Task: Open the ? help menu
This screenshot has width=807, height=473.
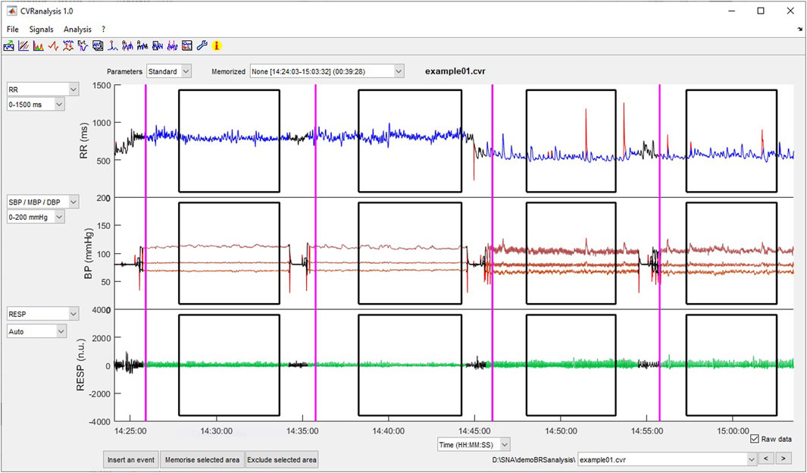Action: pyautogui.click(x=104, y=30)
